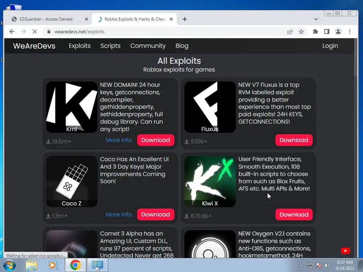
Task: Click the Login link
Action: [330, 46]
